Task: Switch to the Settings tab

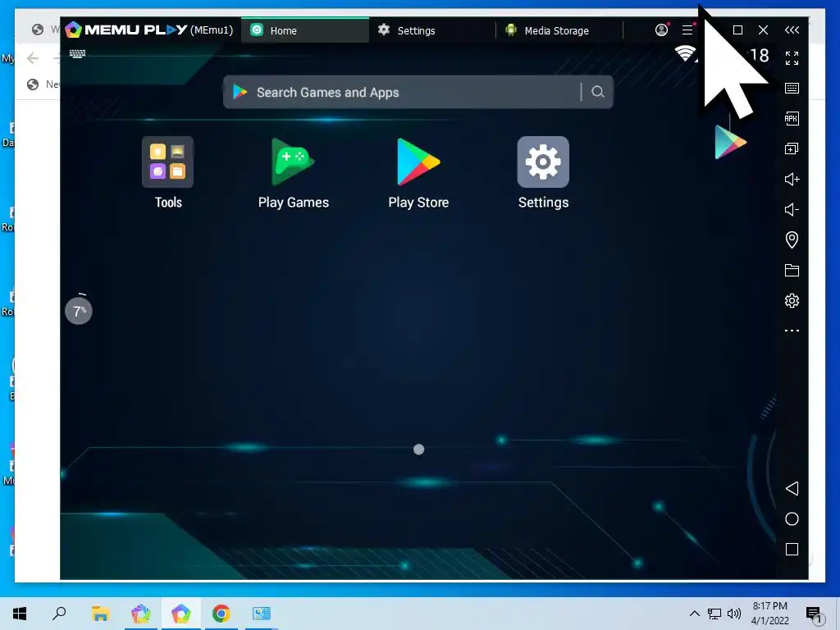Action: coord(432,30)
